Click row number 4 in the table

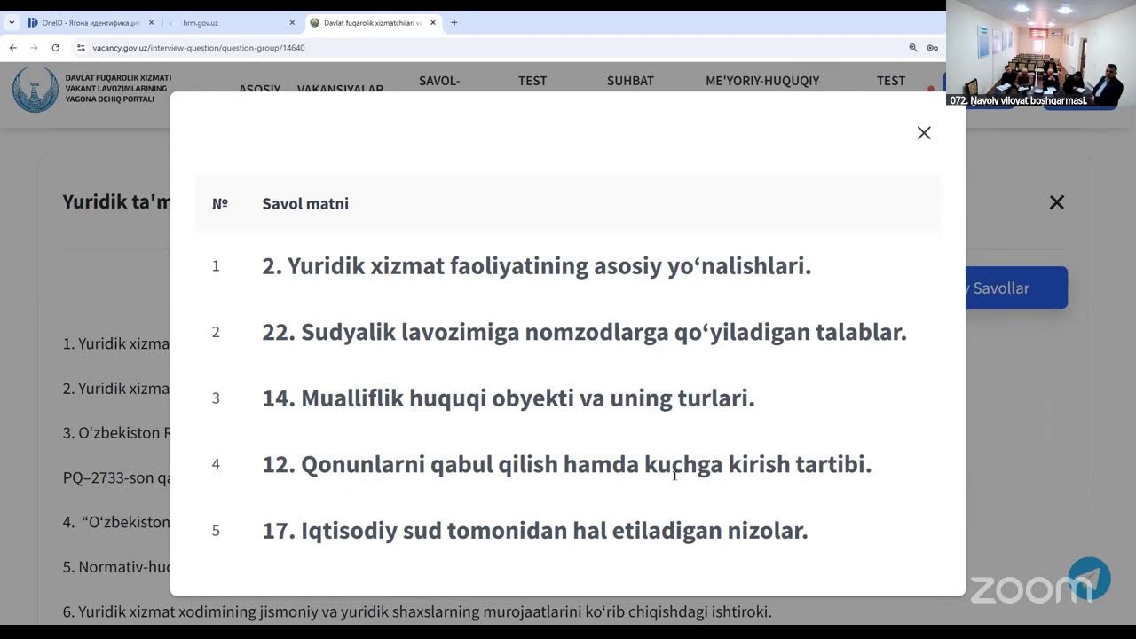point(216,464)
